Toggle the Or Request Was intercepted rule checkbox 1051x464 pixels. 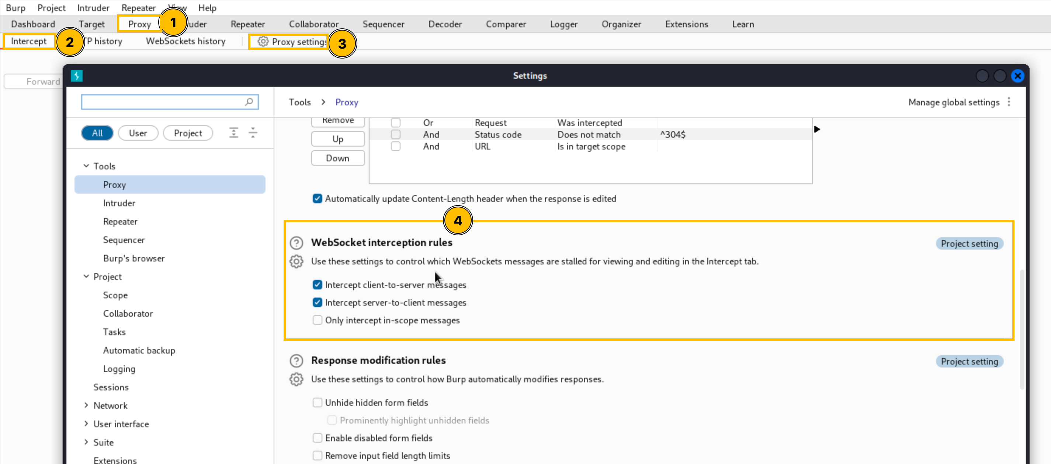pyautogui.click(x=395, y=123)
